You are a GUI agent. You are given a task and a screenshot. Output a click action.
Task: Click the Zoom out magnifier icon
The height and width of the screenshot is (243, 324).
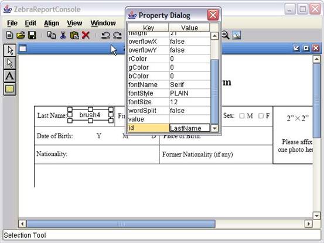[x=225, y=35]
